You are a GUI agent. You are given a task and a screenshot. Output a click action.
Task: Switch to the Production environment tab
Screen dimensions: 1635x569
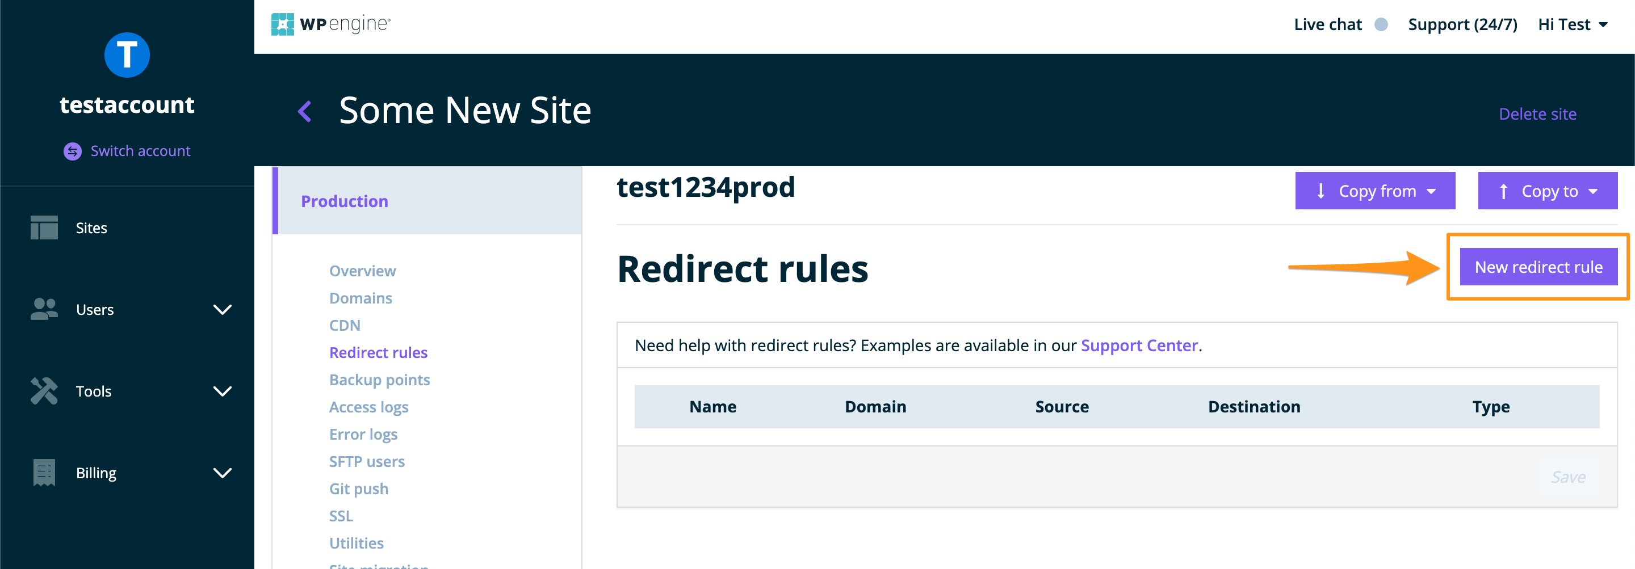345,201
